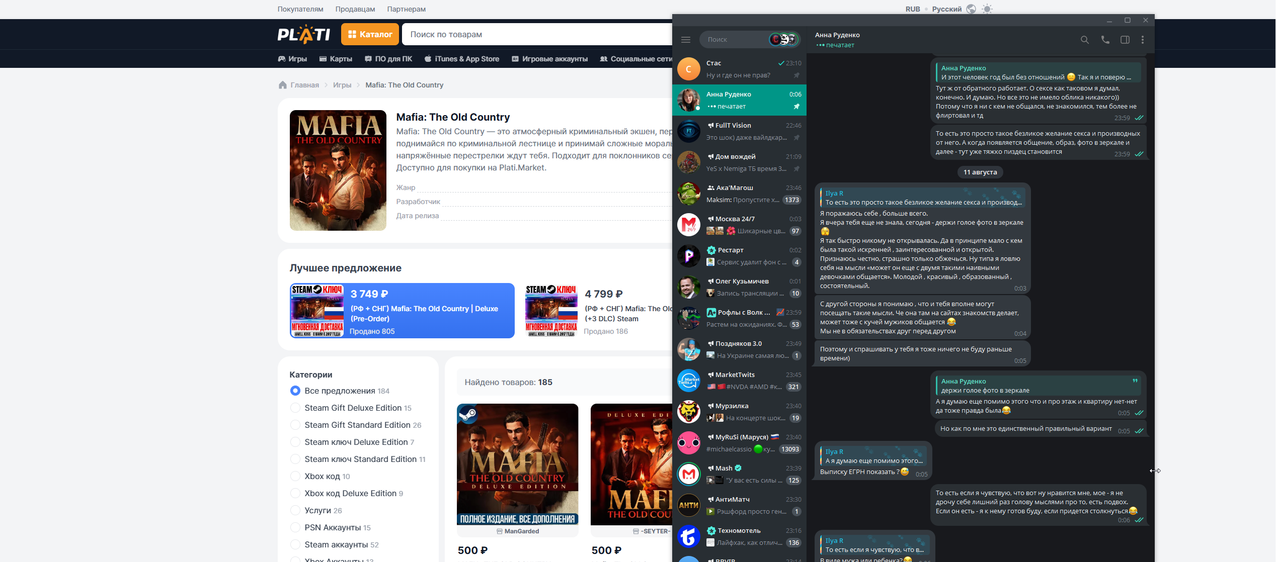Open Карты navigation menu
The height and width of the screenshot is (562, 1276).
(x=336, y=59)
